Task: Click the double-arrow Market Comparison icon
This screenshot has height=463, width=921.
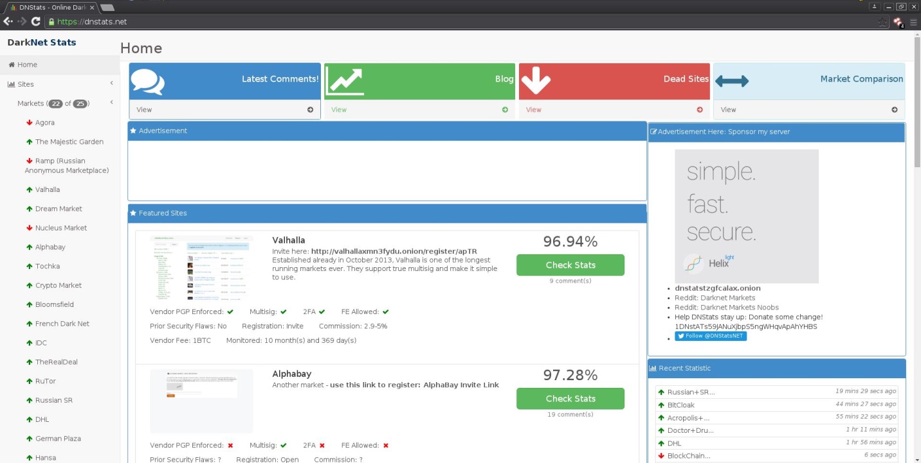Action: click(732, 82)
